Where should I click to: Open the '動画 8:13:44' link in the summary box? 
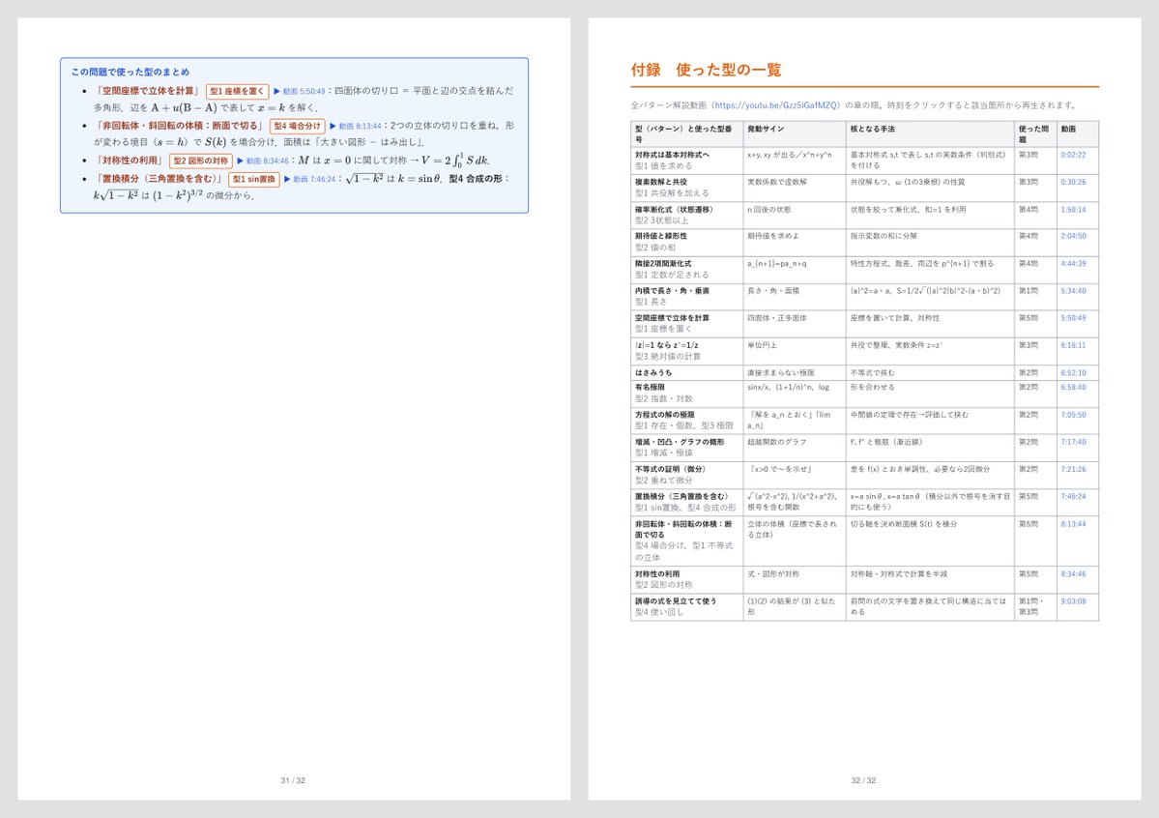pyautogui.click(x=356, y=127)
